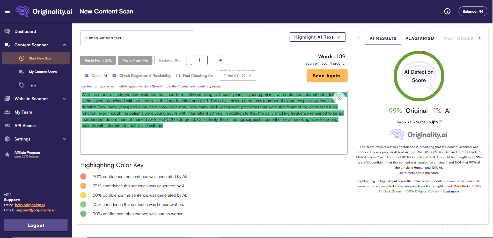The image size is (493, 238).
Task: Click the red 90% AI confidence swatch
Action: point(83,177)
